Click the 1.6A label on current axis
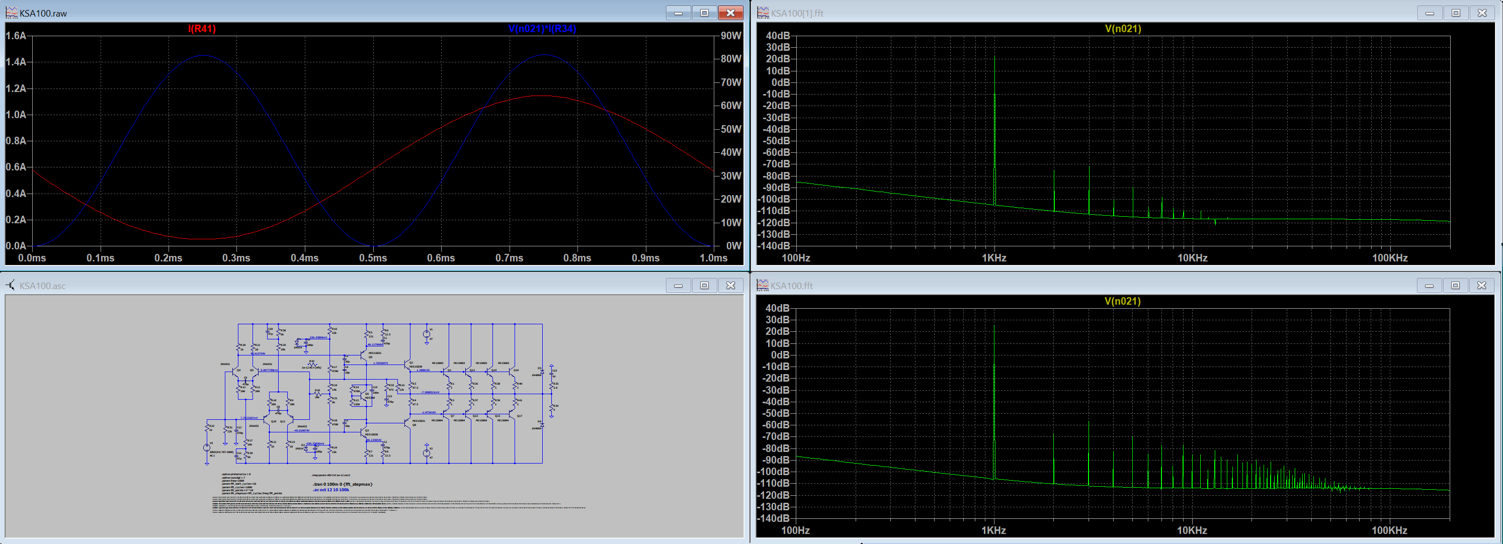Viewport: 1503px width, 544px height. click(x=16, y=36)
